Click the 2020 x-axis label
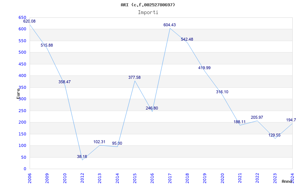The image size is (296, 185). tap(222, 178)
